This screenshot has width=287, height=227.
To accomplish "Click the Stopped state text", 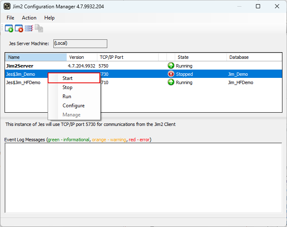I will pyautogui.click(x=184, y=74).
